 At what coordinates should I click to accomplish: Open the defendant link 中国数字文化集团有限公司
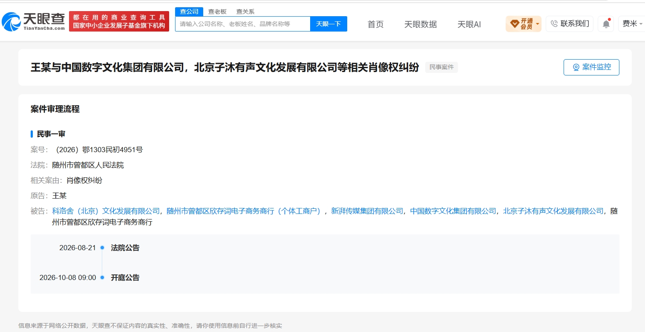[x=453, y=211]
